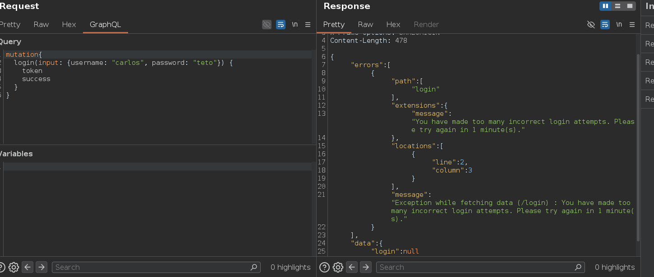Click the Response search magnifier icon
Image resolution: width=654 pixels, height=277 pixels.
[578, 267]
